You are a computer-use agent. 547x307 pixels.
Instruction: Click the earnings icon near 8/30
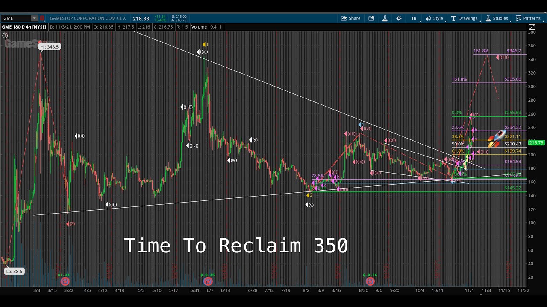pyautogui.click(x=370, y=281)
